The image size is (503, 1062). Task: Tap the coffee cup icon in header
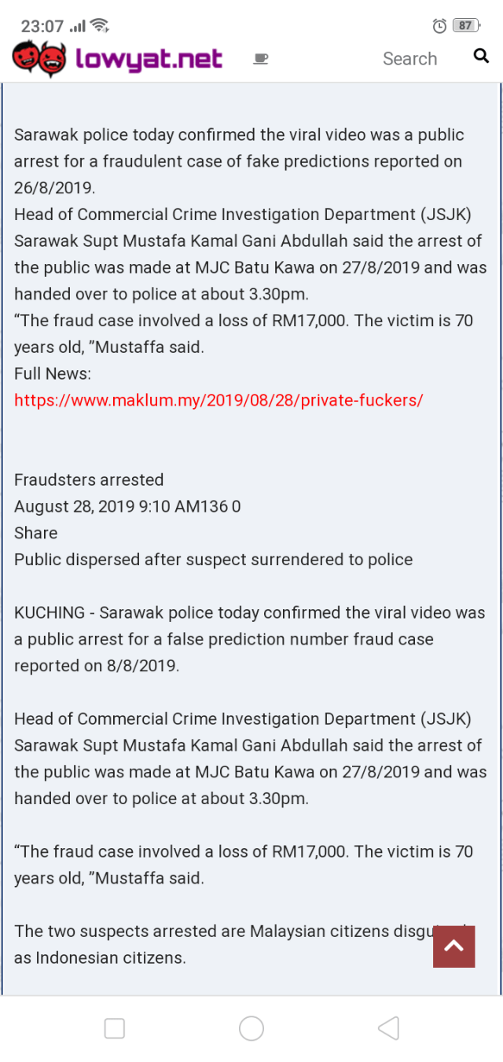pos(261,59)
